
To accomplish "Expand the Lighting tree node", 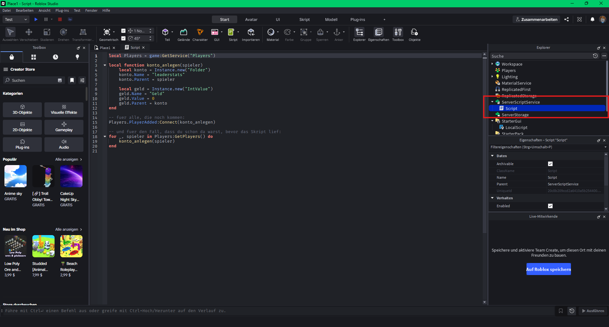I will [492, 77].
